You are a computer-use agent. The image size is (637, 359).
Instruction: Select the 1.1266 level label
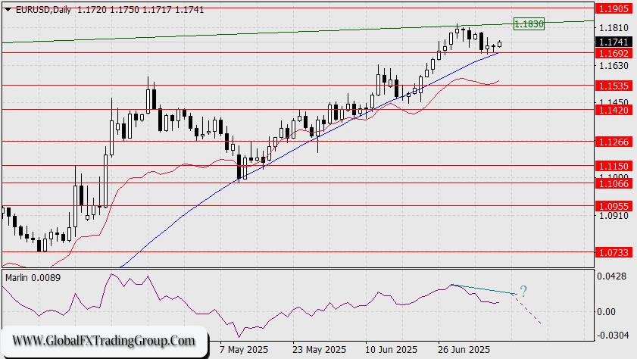(613, 142)
